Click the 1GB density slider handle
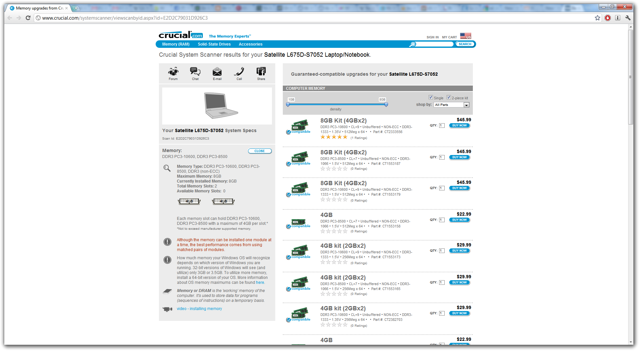Image resolution: width=639 pixels, height=351 pixels. 288,105
